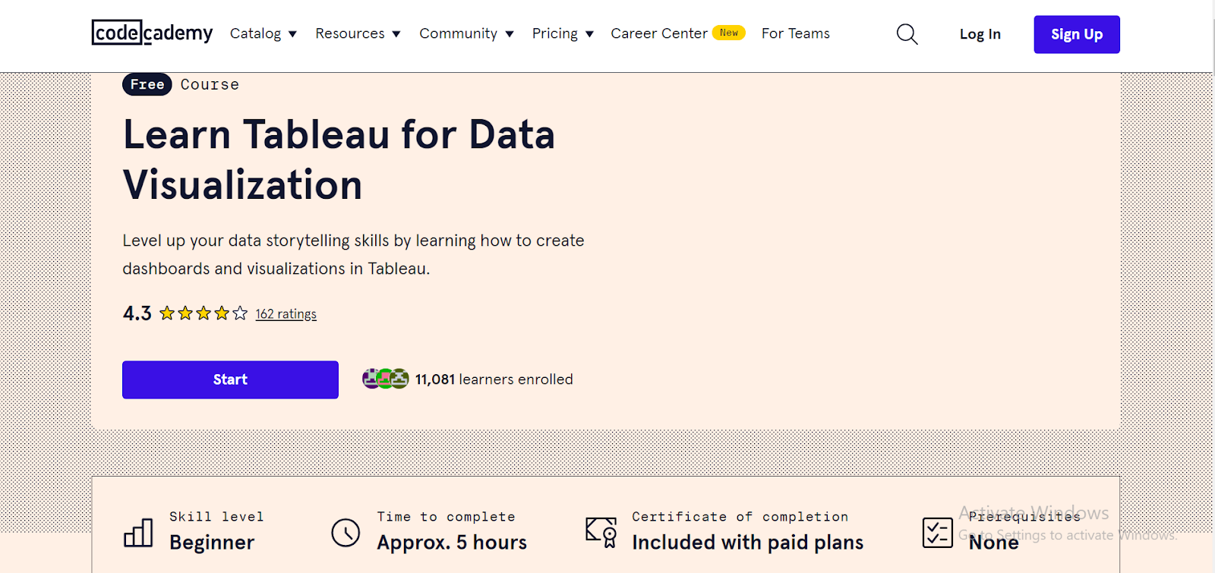Click the New badge on Career Center

point(727,33)
